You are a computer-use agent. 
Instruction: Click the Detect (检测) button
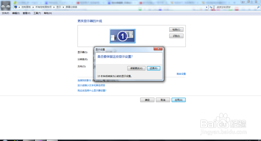click(x=176, y=30)
